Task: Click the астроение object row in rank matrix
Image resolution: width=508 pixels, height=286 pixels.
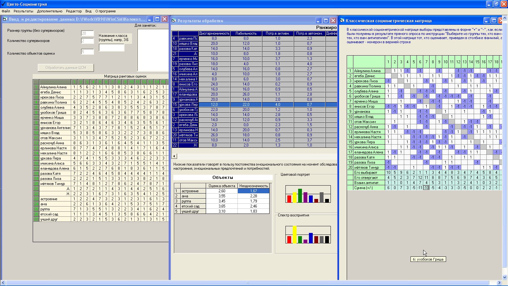Action: point(101,199)
